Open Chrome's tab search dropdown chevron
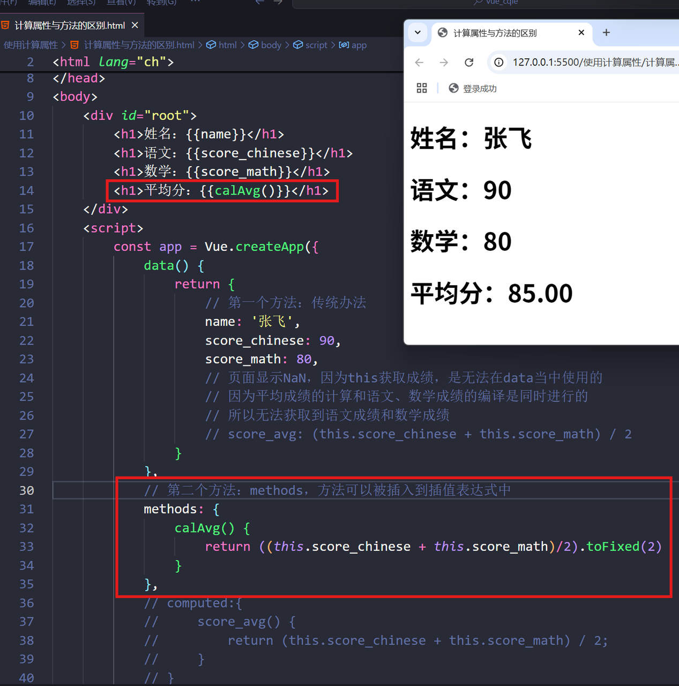The height and width of the screenshot is (686, 679). tap(417, 33)
